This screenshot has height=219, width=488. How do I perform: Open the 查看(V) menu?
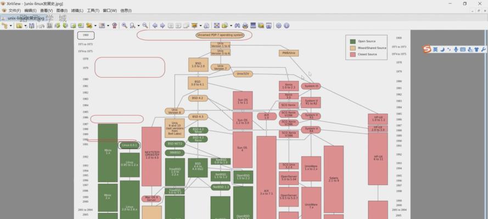pos(46,10)
